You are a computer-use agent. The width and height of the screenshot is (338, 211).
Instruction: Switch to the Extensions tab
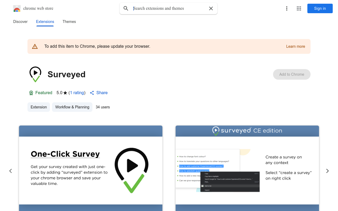pyautogui.click(x=45, y=22)
